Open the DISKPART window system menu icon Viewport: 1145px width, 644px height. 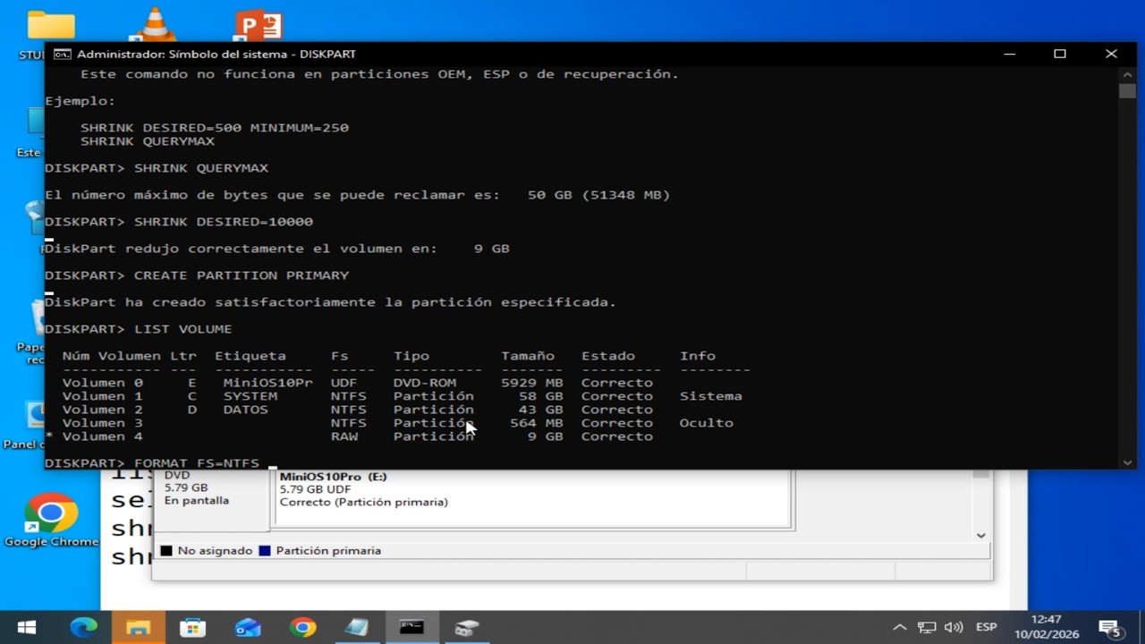click(62, 55)
